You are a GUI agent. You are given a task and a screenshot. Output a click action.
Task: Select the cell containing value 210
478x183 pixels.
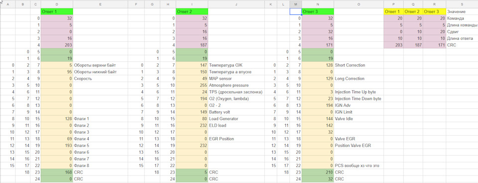pyautogui.click(x=318, y=173)
